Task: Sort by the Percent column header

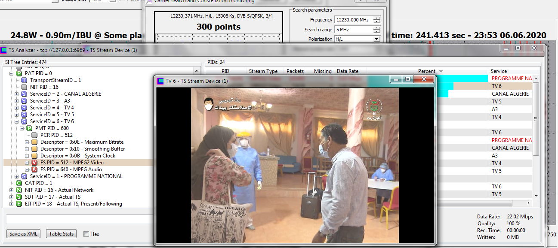Action: [426, 71]
